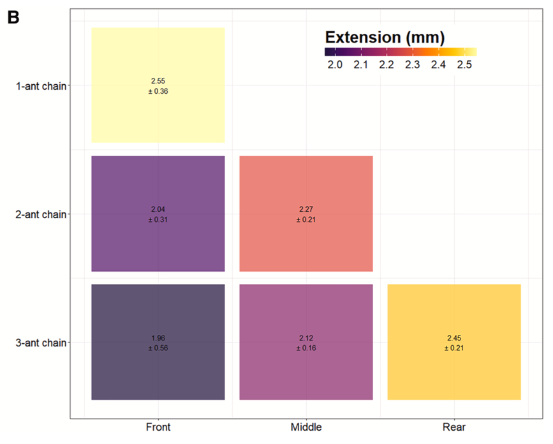Viewport: 553px width, 444px height.
Task: Click the purple 2.04 heatmap tile
Action: coord(158,214)
